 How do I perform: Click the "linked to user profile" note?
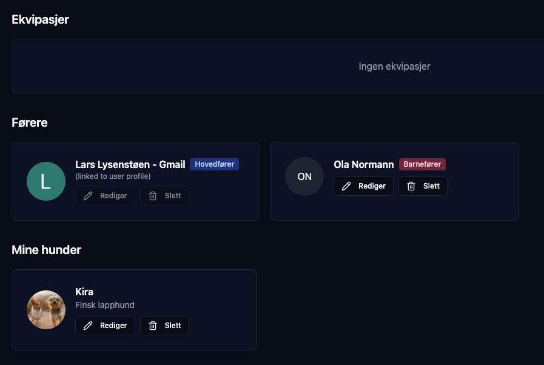coord(113,176)
